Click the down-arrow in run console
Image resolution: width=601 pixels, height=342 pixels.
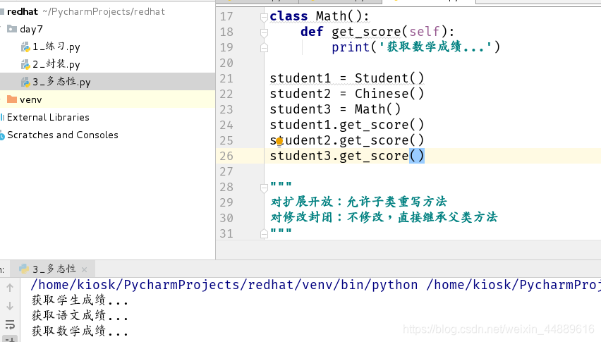(10, 306)
